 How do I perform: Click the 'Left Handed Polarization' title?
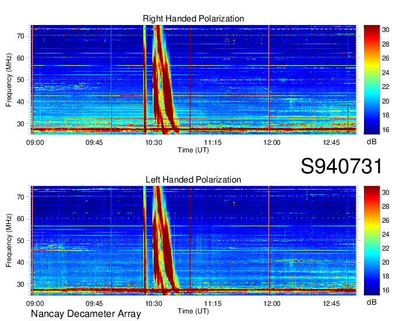point(193,180)
